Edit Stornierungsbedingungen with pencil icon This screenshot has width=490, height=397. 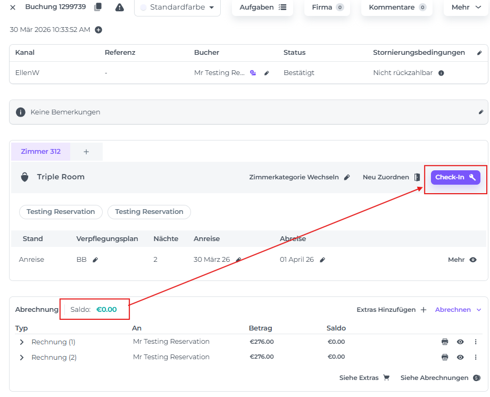coord(479,53)
